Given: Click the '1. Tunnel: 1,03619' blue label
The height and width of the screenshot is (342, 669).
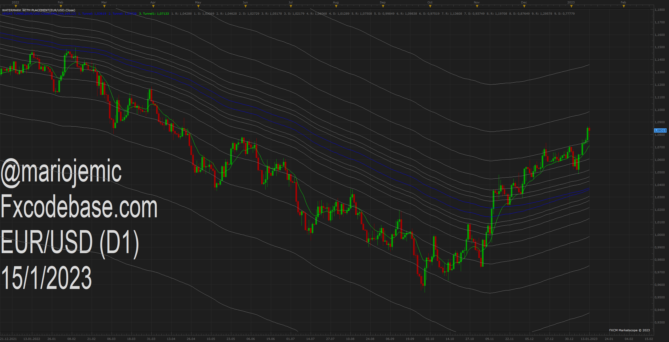Looking at the screenshot, I should [x=92, y=14].
